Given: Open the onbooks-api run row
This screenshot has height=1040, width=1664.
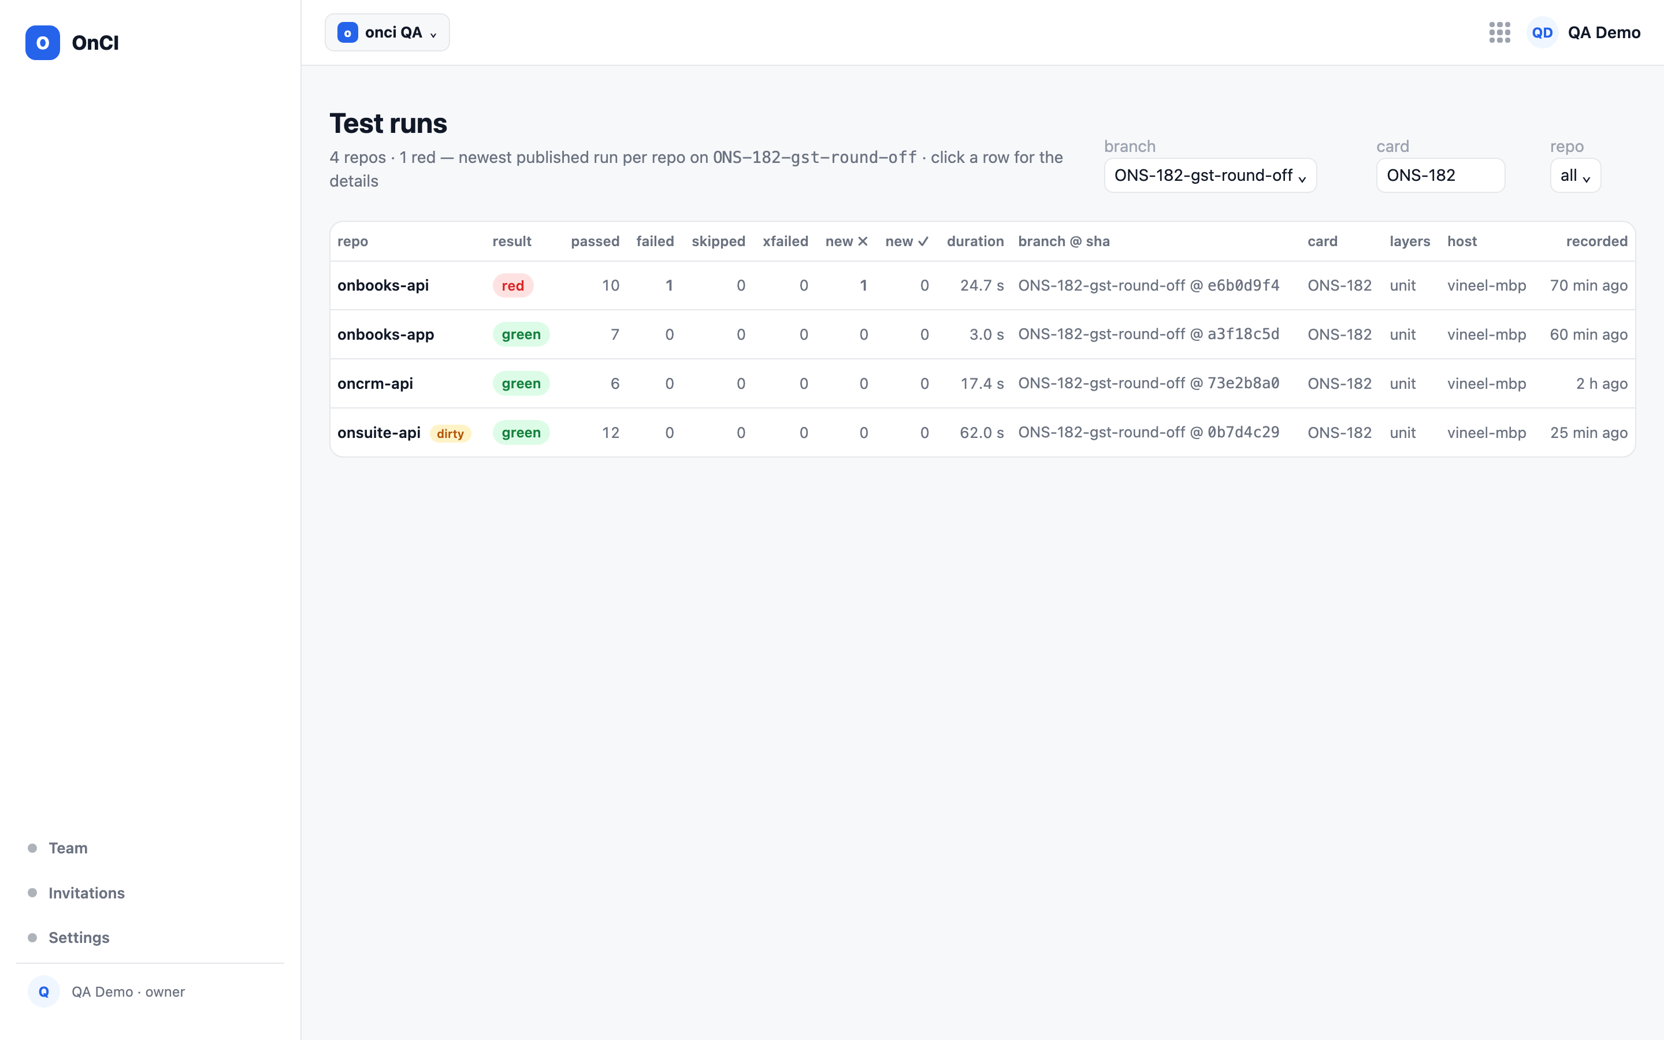Looking at the screenshot, I should coord(983,285).
